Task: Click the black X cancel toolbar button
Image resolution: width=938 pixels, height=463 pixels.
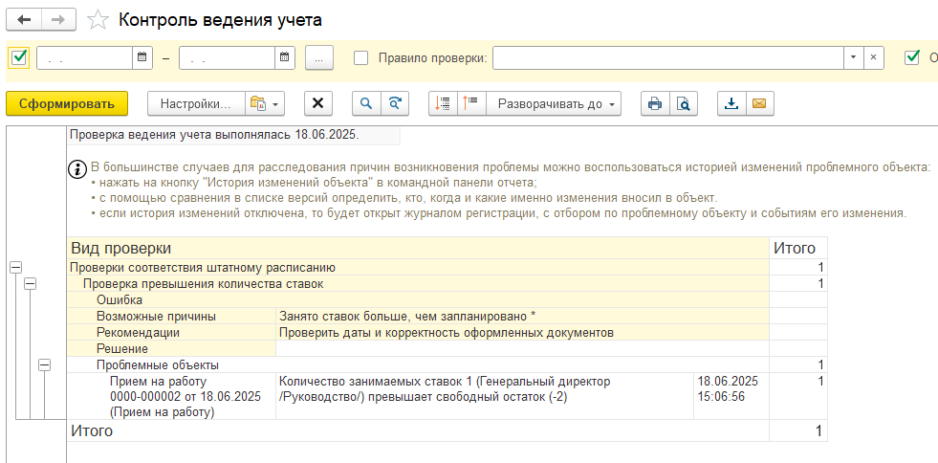Action: [318, 103]
